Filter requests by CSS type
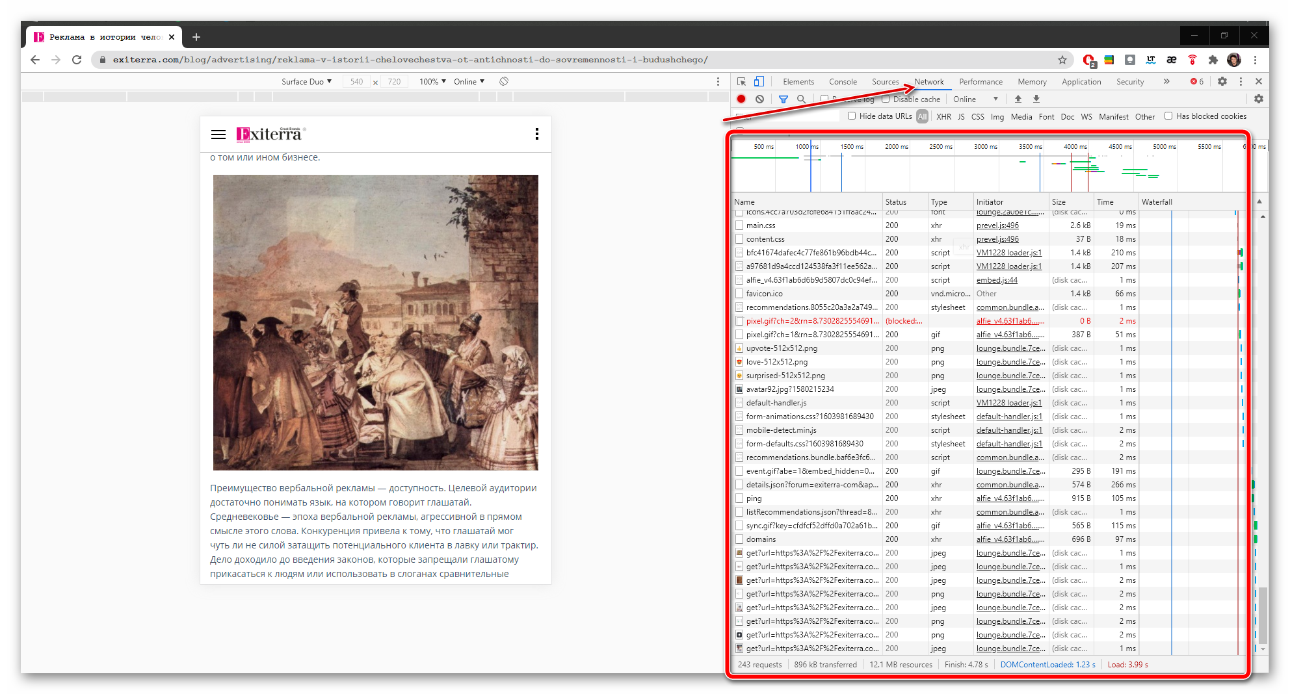 (x=978, y=116)
